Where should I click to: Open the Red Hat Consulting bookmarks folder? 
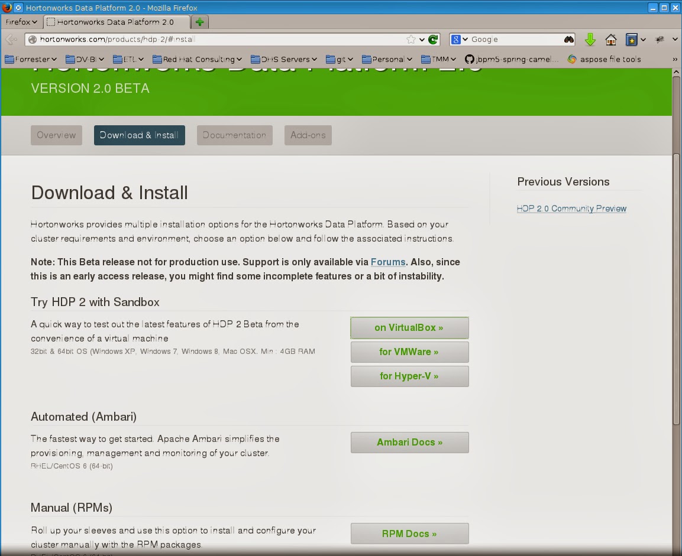pos(197,59)
